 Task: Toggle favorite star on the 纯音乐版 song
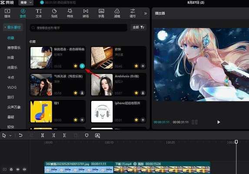tap(76, 93)
